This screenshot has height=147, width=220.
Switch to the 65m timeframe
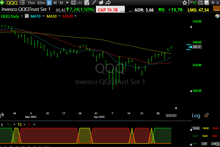(x=41, y=3)
